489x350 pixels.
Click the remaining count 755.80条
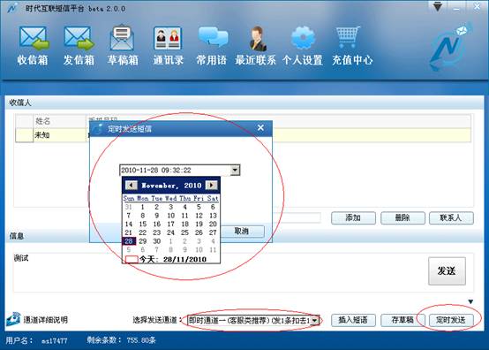click(x=141, y=340)
